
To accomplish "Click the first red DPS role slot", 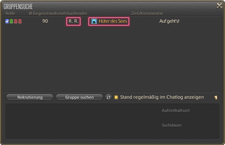I will (16, 21).
